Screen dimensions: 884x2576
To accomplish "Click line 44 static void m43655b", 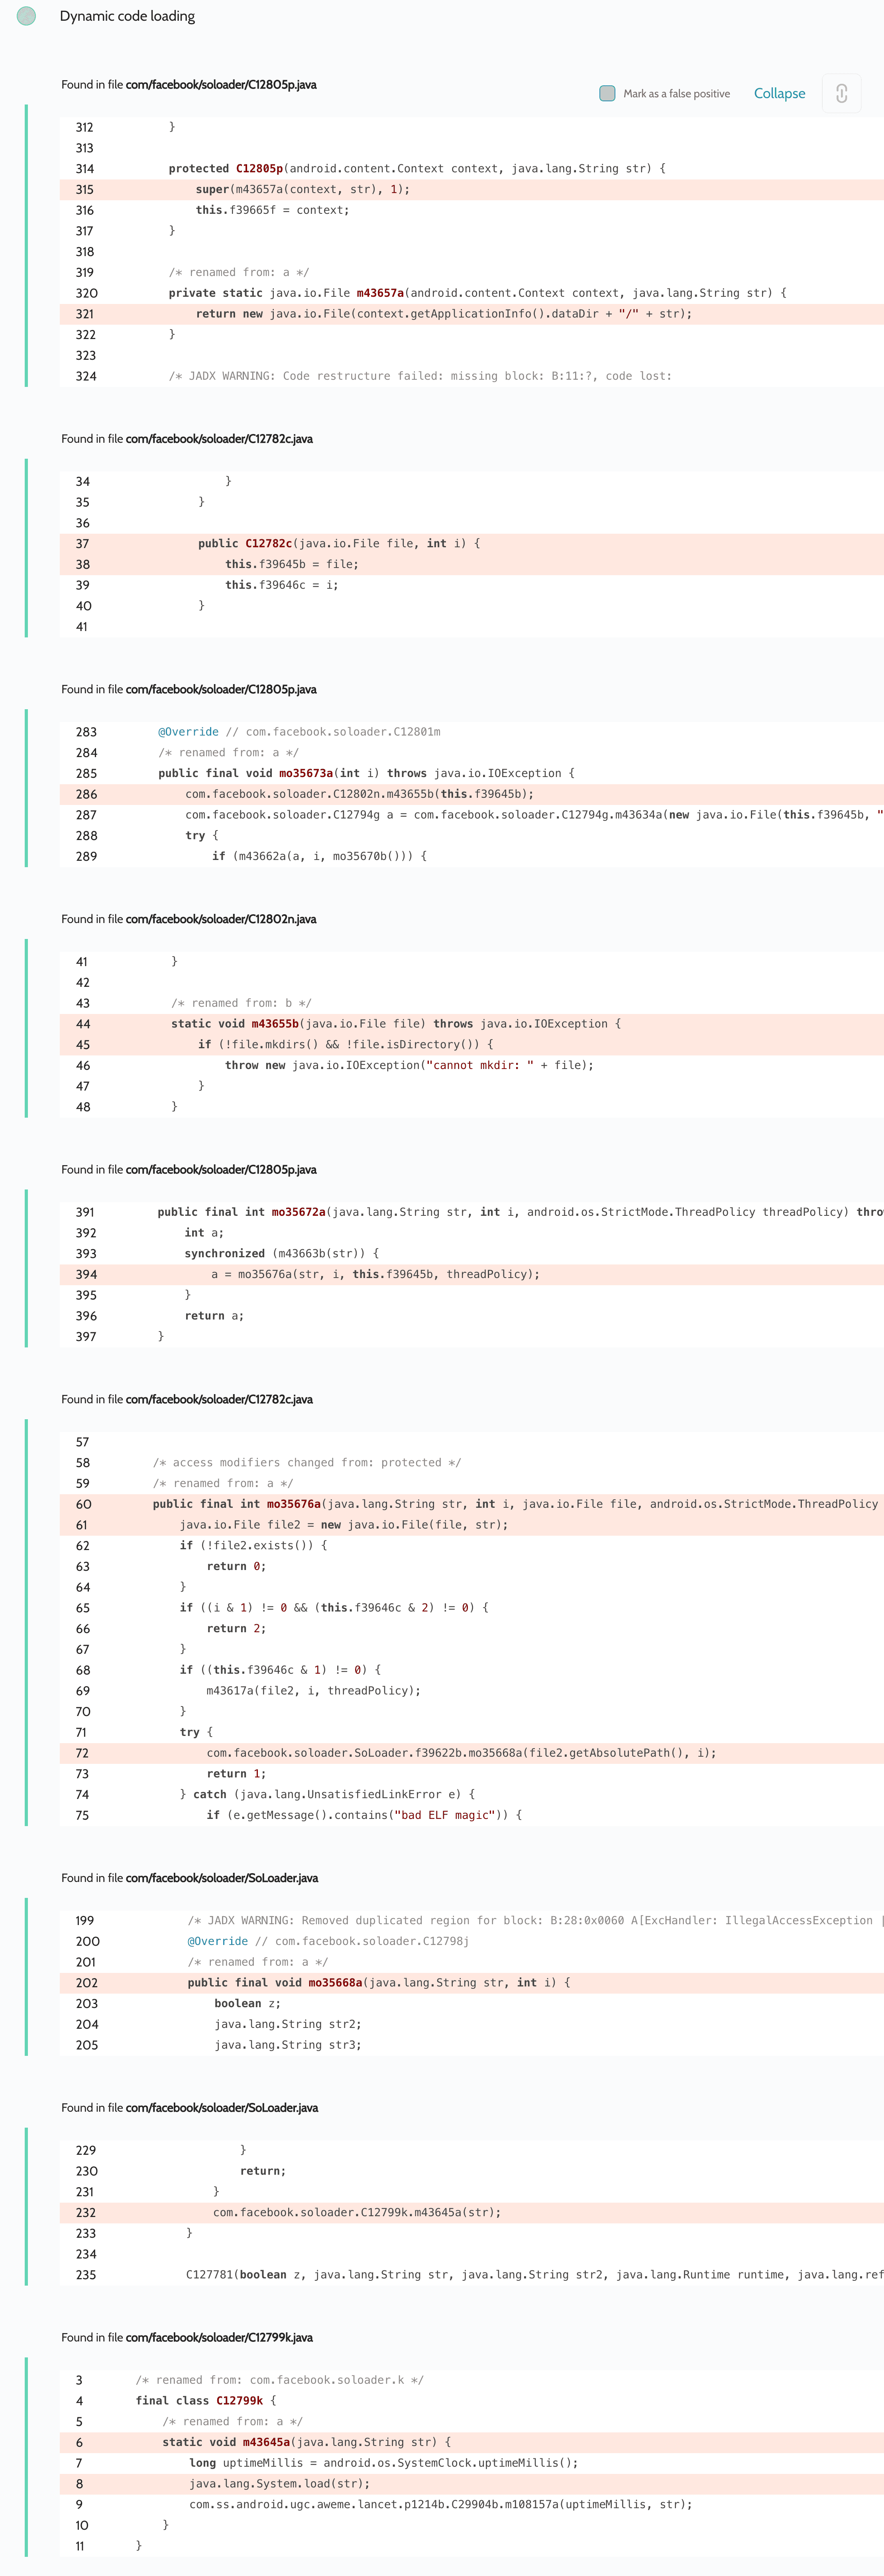I will [395, 1024].
